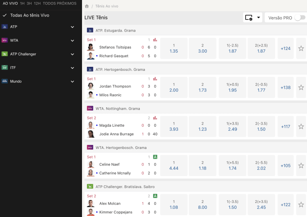The width and height of the screenshot is (307, 217).
Task: Star the Linette vs Burrage match
Action: (301, 127)
